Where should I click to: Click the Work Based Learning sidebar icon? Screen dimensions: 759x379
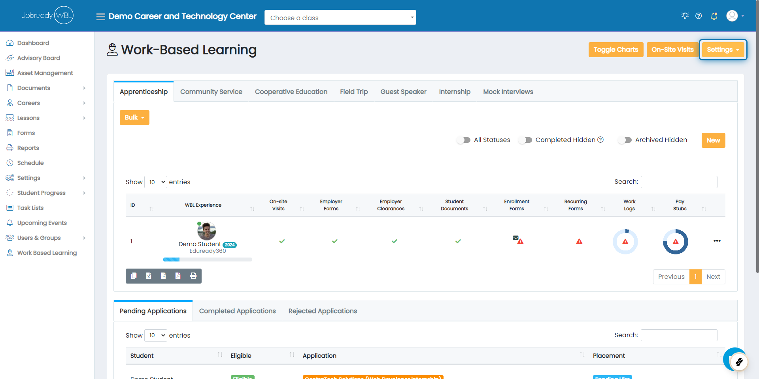click(x=10, y=253)
